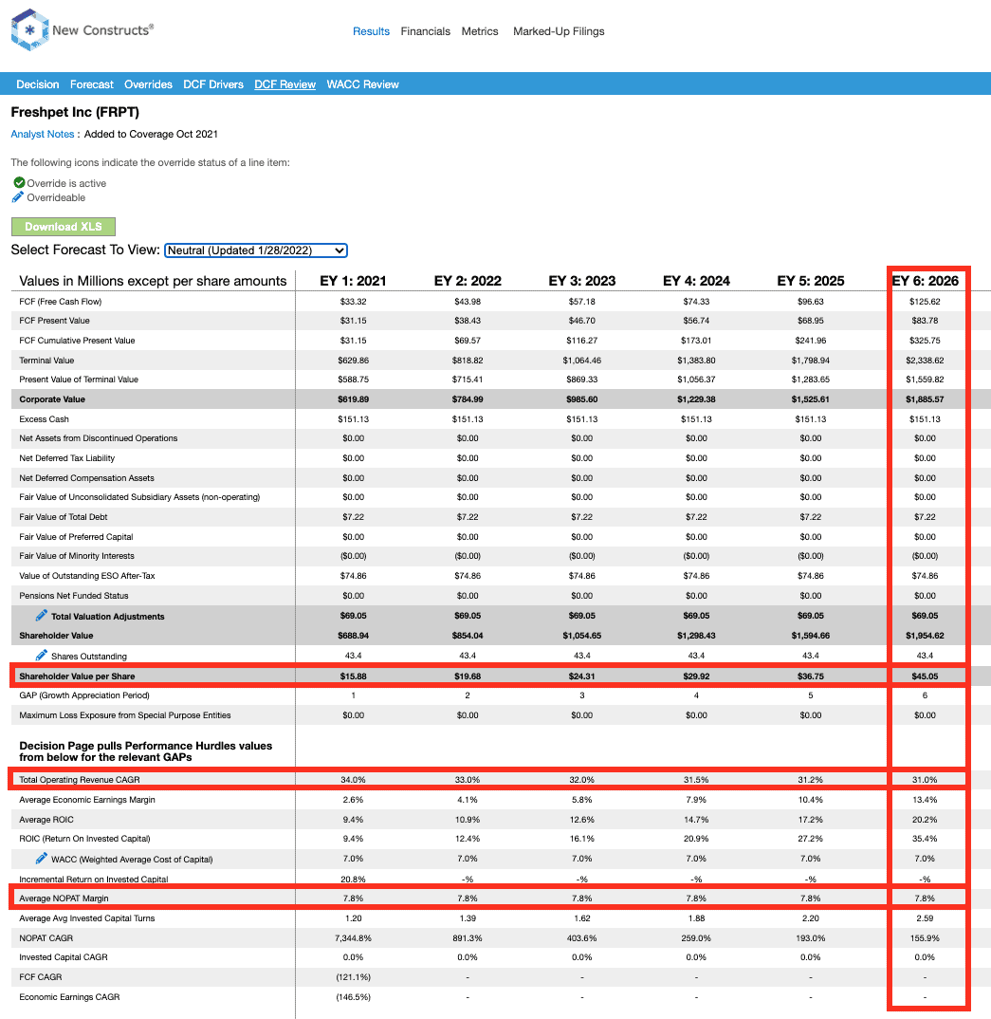Screen dimensions: 991x1019
Task: Click the Shareholder Value per Share label
Action: pos(77,676)
